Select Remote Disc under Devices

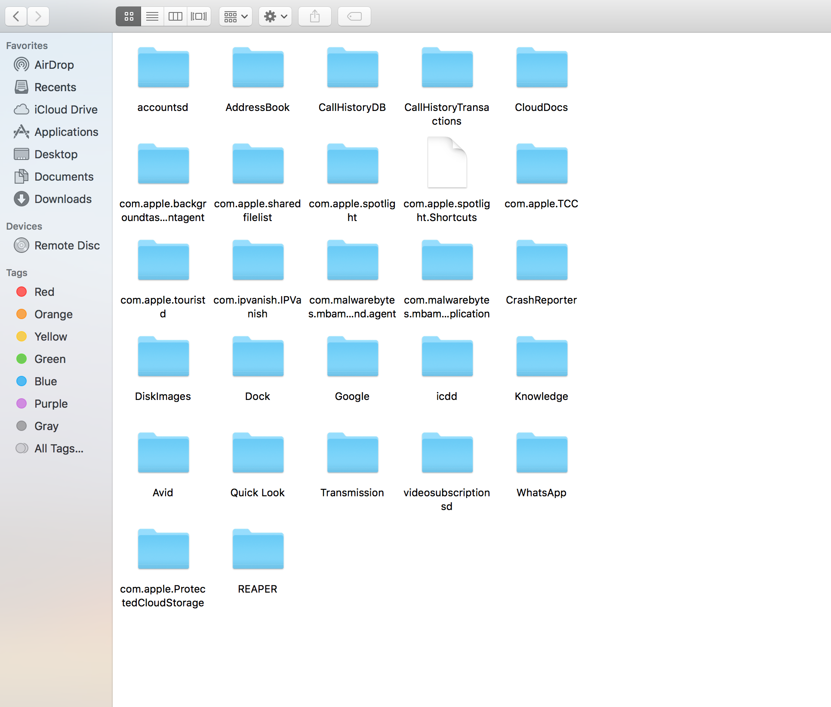67,246
